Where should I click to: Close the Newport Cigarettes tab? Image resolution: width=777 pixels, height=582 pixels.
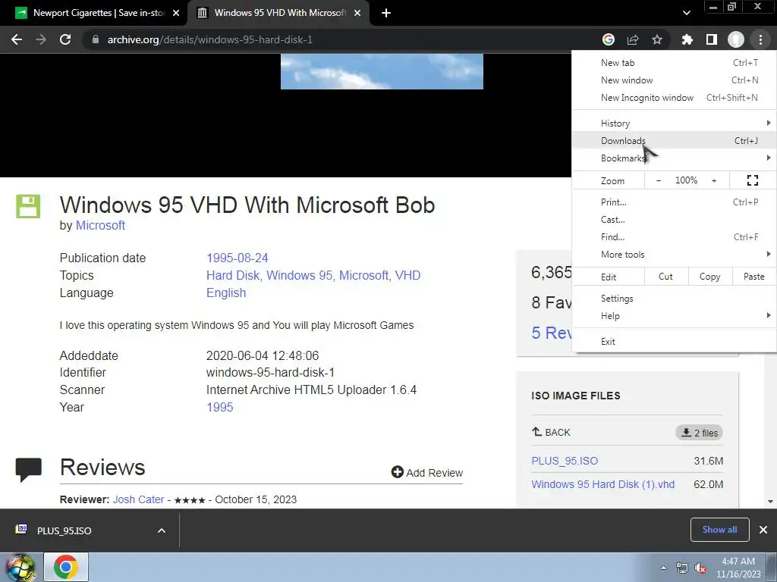click(x=176, y=13)
